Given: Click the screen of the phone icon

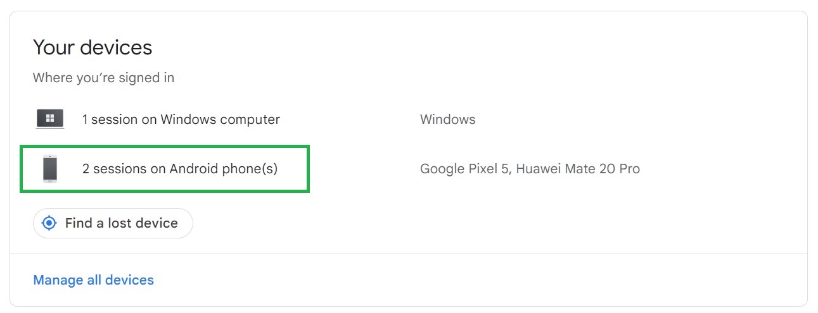Looking at the screenshot, I should pyautogui.click(x=50, y=169).
